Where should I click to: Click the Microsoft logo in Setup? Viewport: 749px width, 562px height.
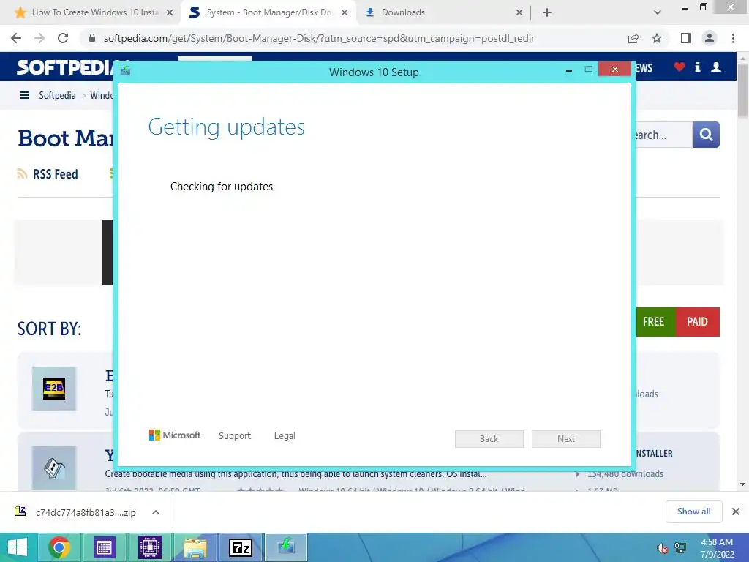[x=175, y=435]
